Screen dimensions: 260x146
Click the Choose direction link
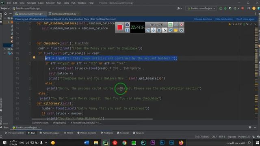[x=203, y=19]
